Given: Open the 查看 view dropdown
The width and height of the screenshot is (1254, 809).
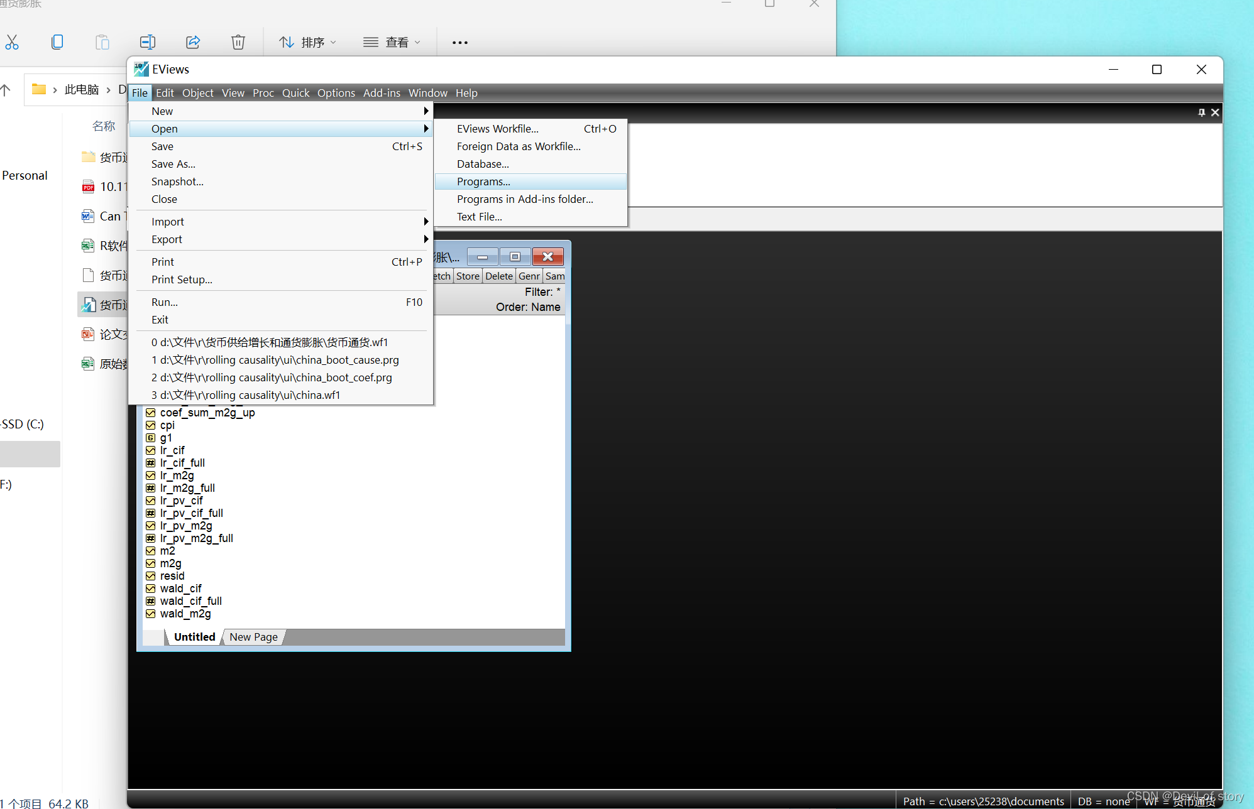Looking at the screenshot, I should (392, 42).
